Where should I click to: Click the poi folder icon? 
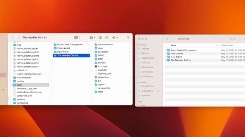pos(96,81)
